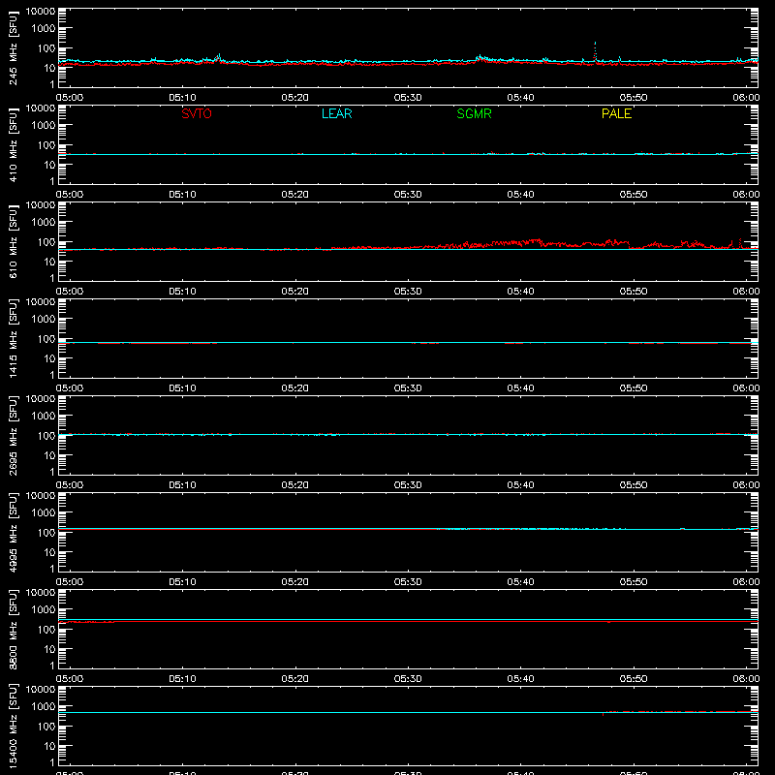Select the 410 MHz [SFU] axis title
The height and width of the screenshot is (775, 775).
pos(13,144)
